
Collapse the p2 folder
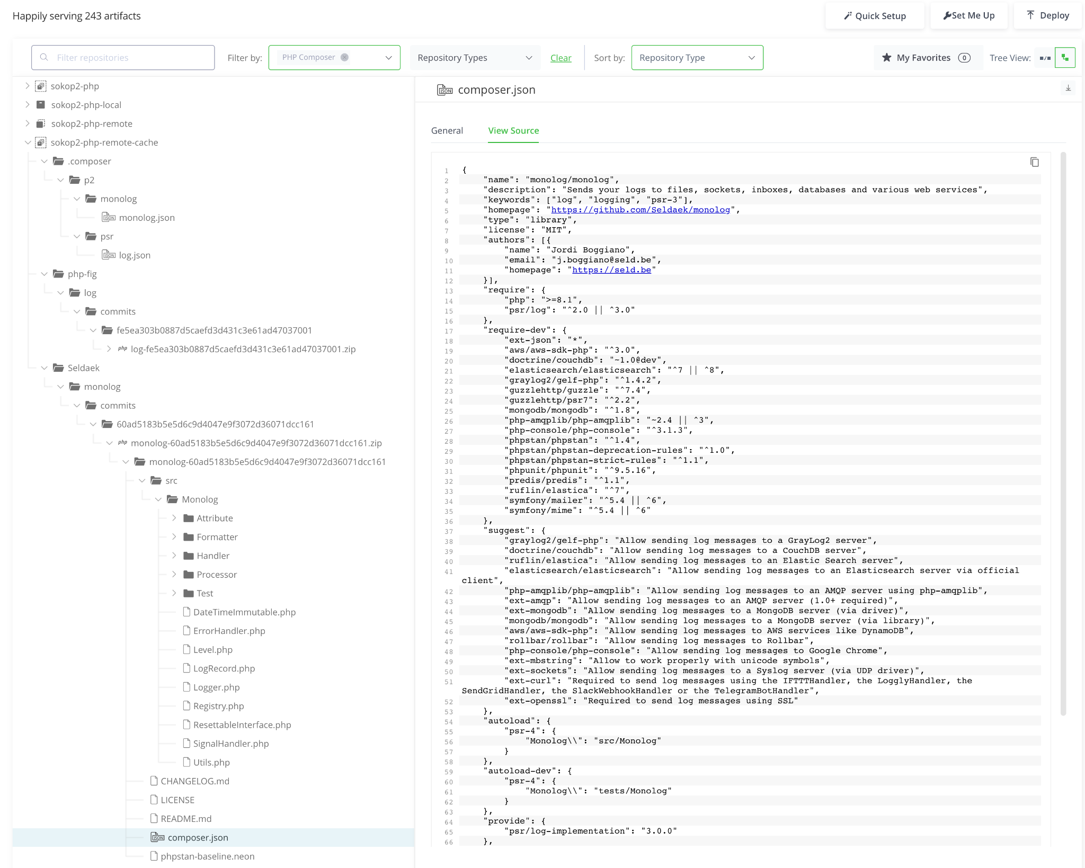pyautogui.click(x=60, y=180)
